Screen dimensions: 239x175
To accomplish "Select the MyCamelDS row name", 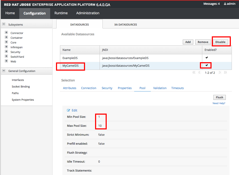I will tap(71, 66).
